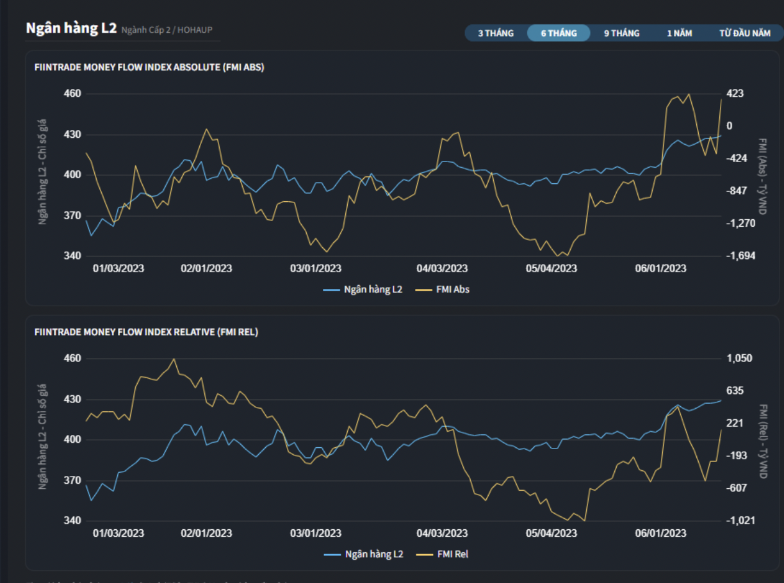784x583 pixels.
Task: Select the 3 THÁNG time range tab
Action: [496, 33]
